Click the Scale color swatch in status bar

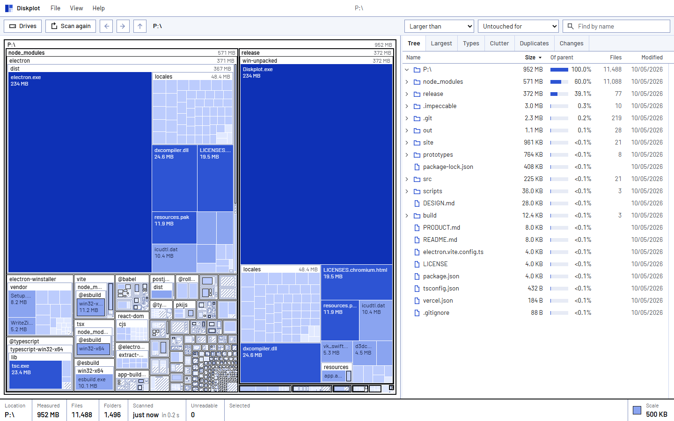tap(637, 410)
